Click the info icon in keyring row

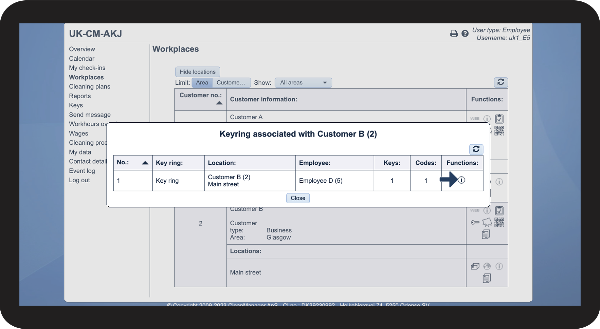coord(461,180)
